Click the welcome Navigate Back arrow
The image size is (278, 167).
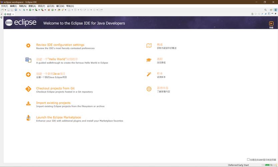(256, 14)
